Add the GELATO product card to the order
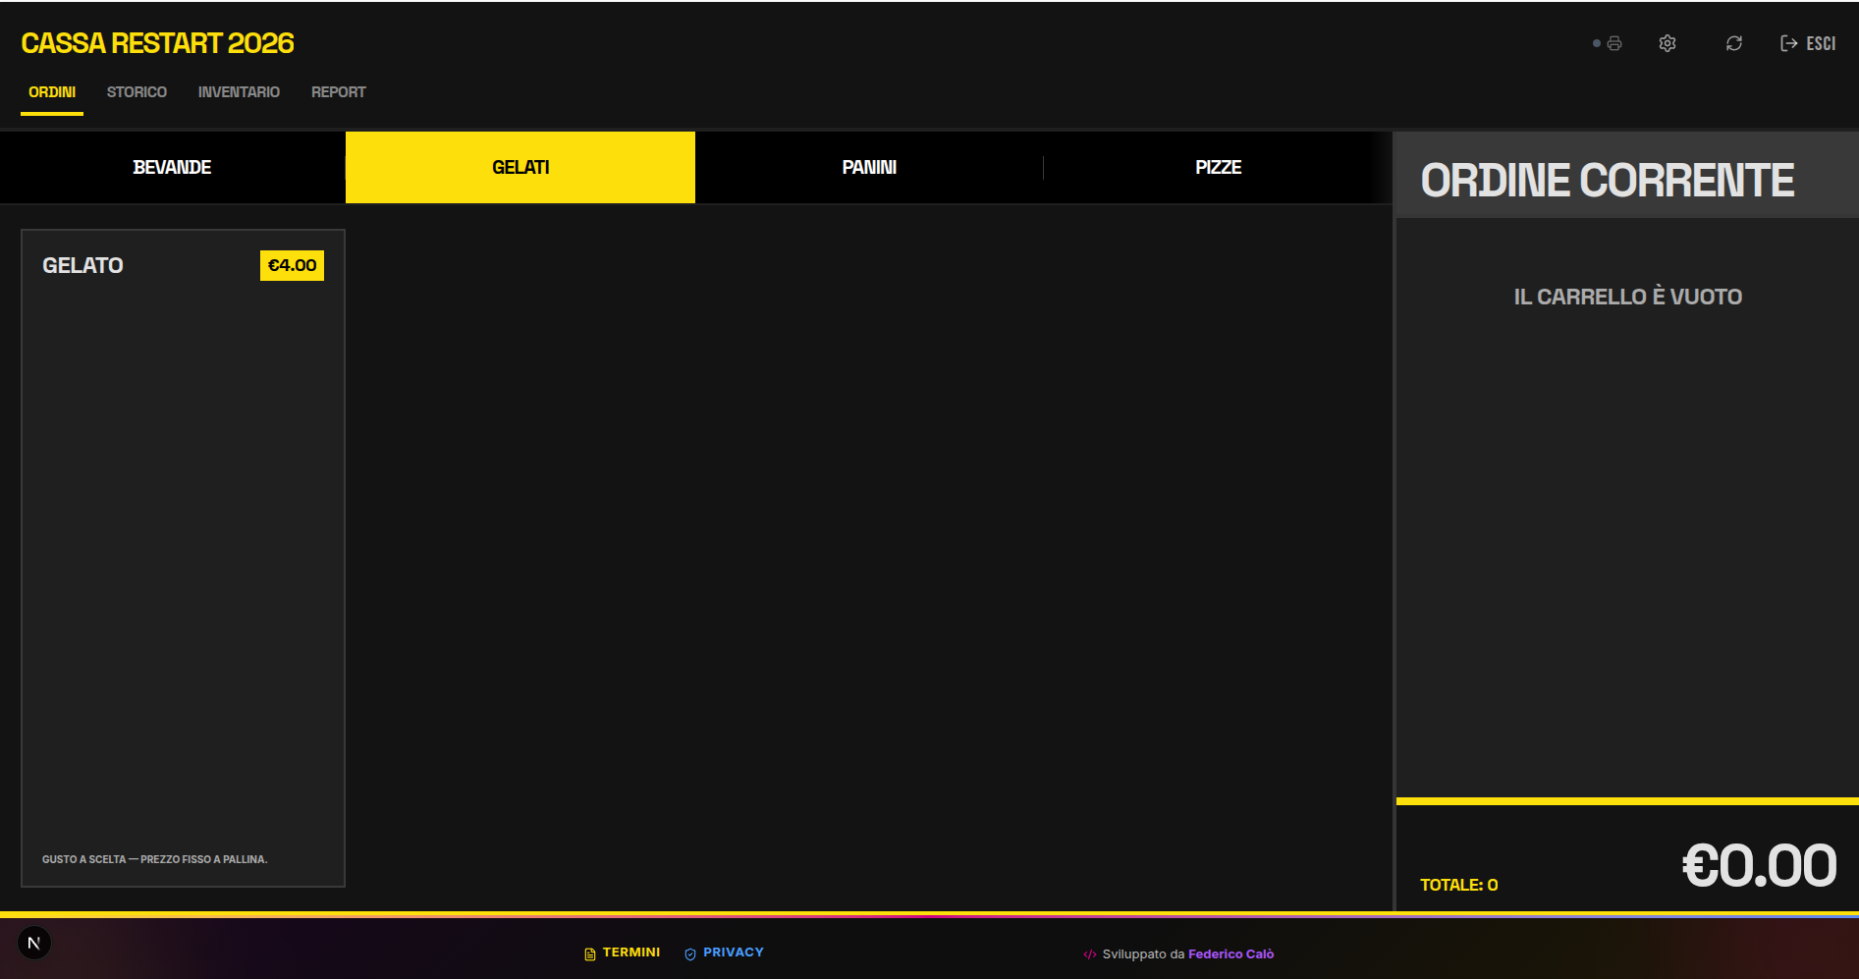Image resolution: width=1859 pixels, height=979 pixels. pyautogui.click(x=183, y=558)
